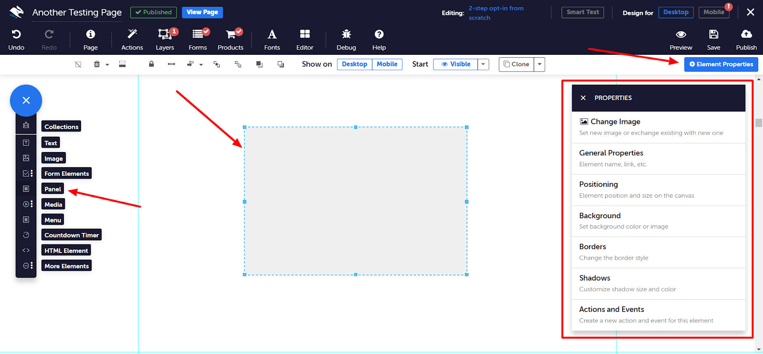Viewport: 763px width, 354px height.
Task: Toggle Show on Desktop
Action: (x=354, y=64)
